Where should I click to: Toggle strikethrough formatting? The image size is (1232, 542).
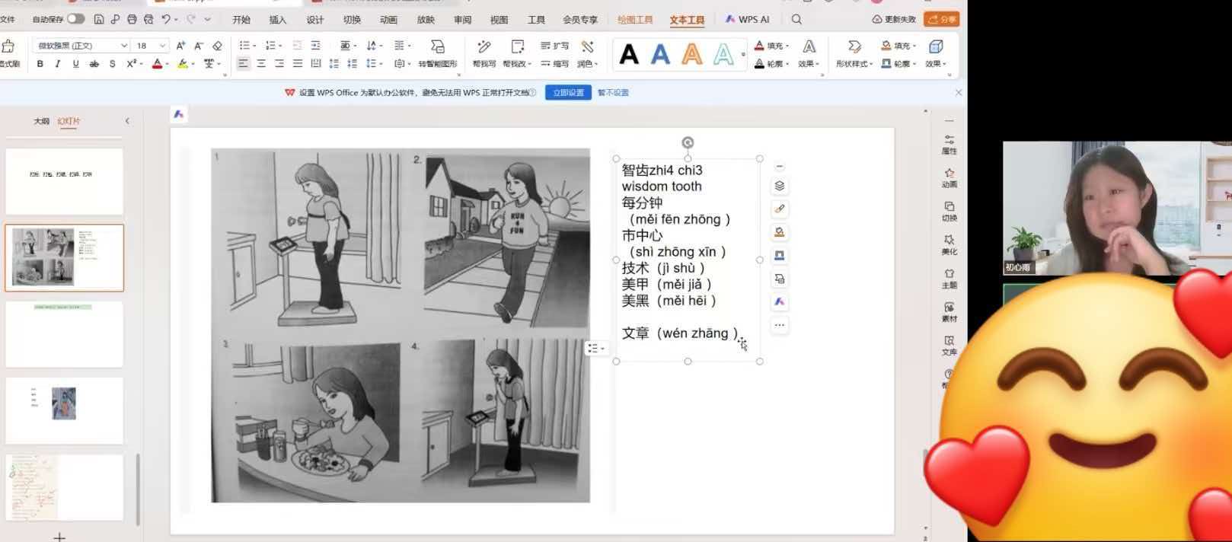tap(94, 64)
